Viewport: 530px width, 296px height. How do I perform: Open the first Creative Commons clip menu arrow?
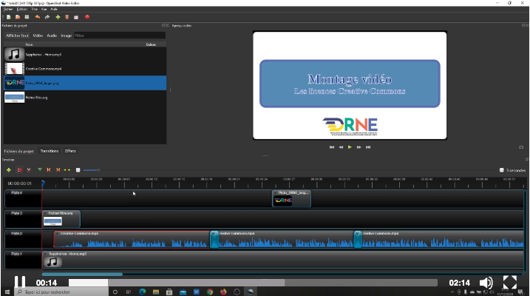(57, 233)
